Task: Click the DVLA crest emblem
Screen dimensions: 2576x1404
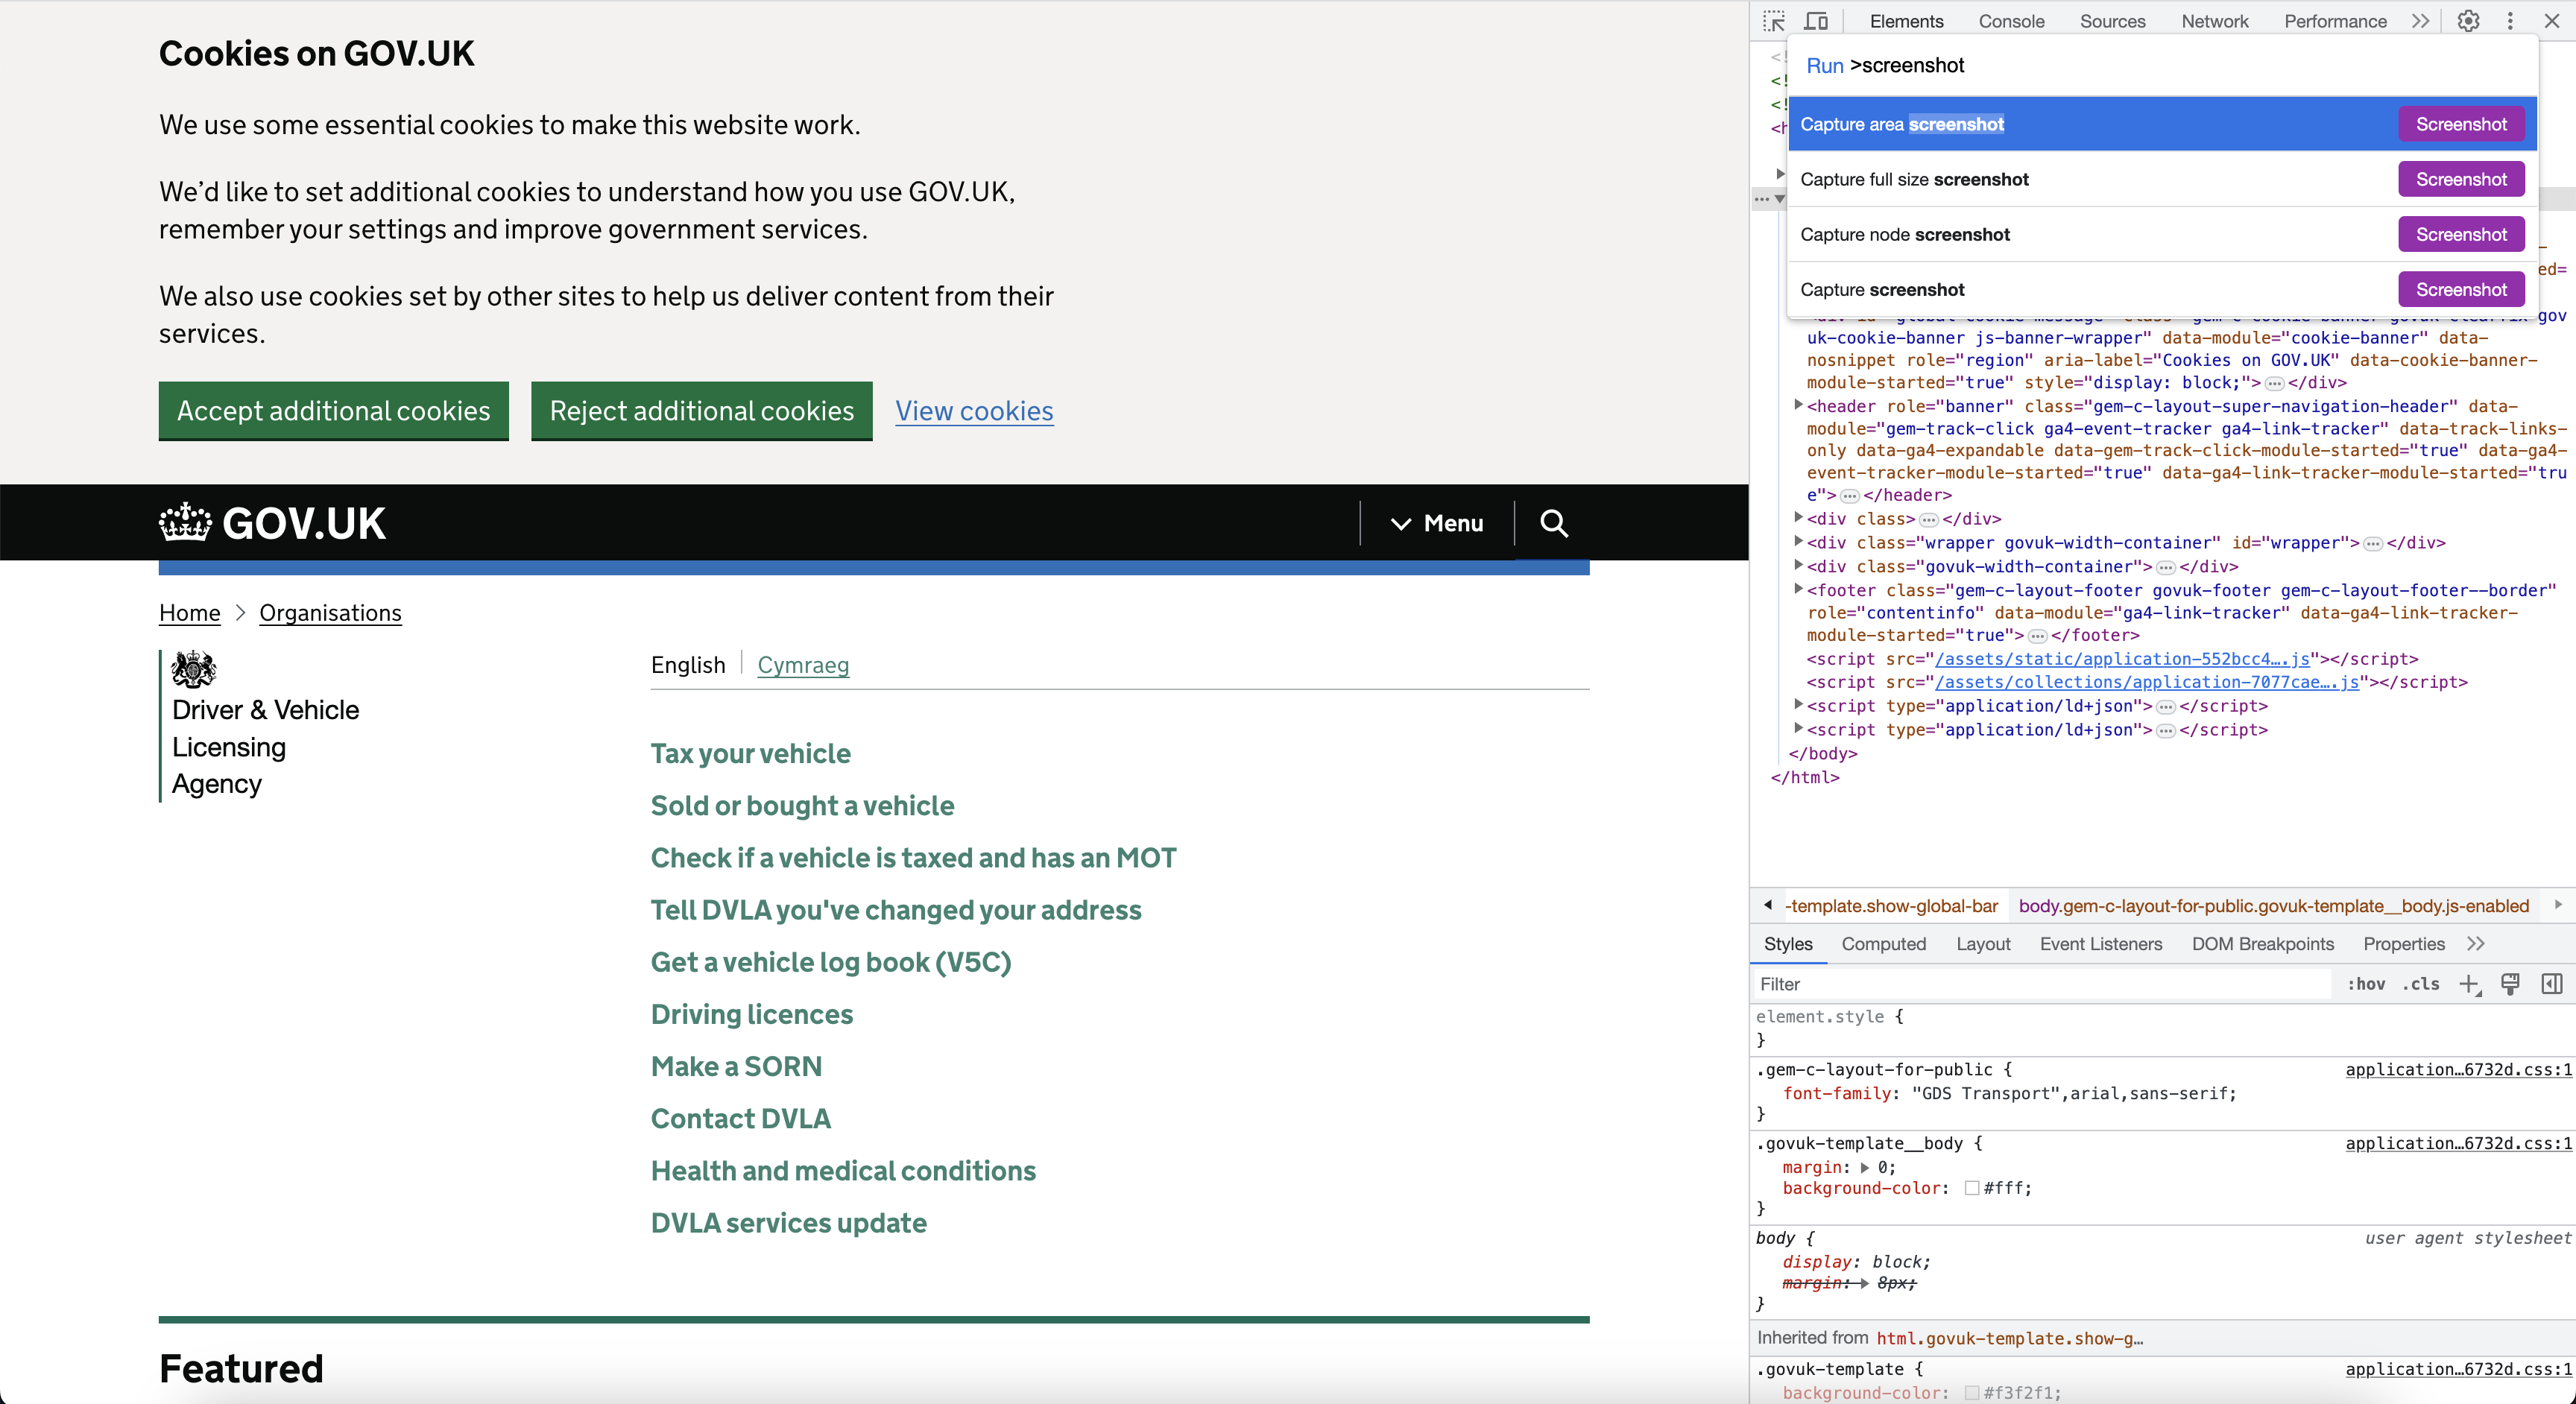Action: point(193,669)
